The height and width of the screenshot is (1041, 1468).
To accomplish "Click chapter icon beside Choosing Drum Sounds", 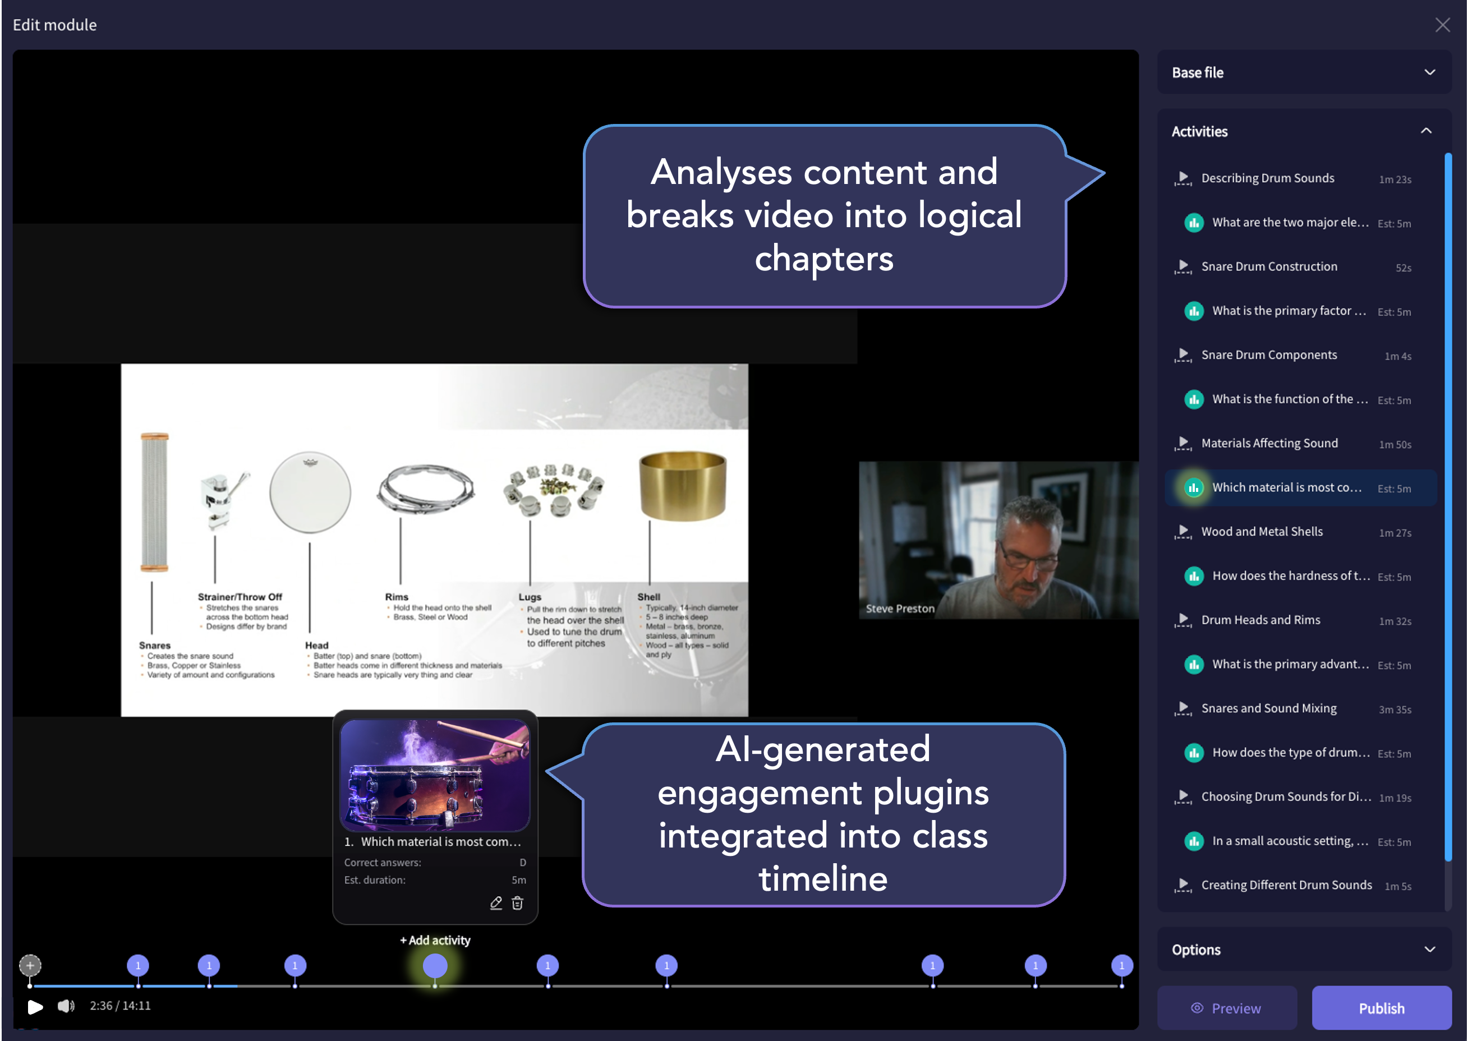I will coord(1182,798).
